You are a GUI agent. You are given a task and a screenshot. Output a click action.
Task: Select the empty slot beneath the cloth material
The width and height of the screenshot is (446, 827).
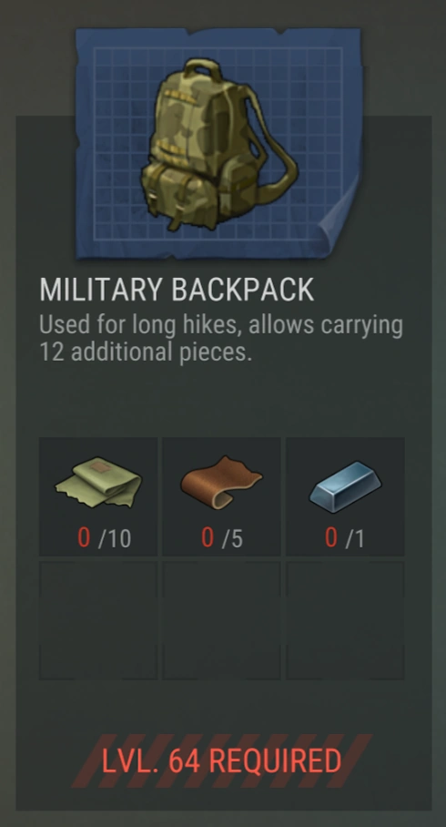[x=98, y=620]
